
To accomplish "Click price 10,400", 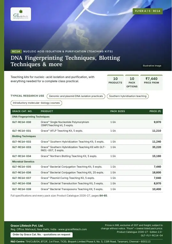I will pyautogui.click(x=157, y=189).
